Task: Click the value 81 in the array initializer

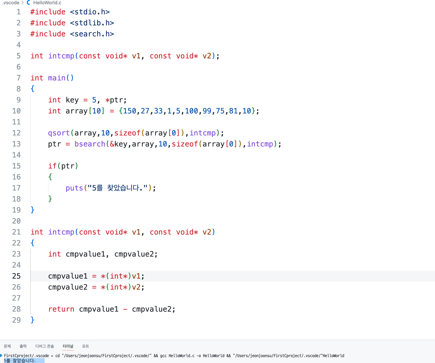Action: point(234,111)
